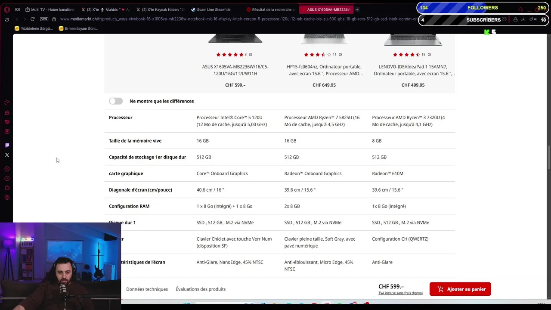Open the sidebar X (Twitter) icon
The image size is (551, 310).
[7, 155]
